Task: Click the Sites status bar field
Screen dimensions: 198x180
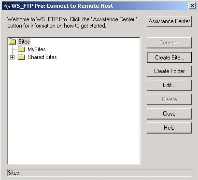Action: pos(99,173)
